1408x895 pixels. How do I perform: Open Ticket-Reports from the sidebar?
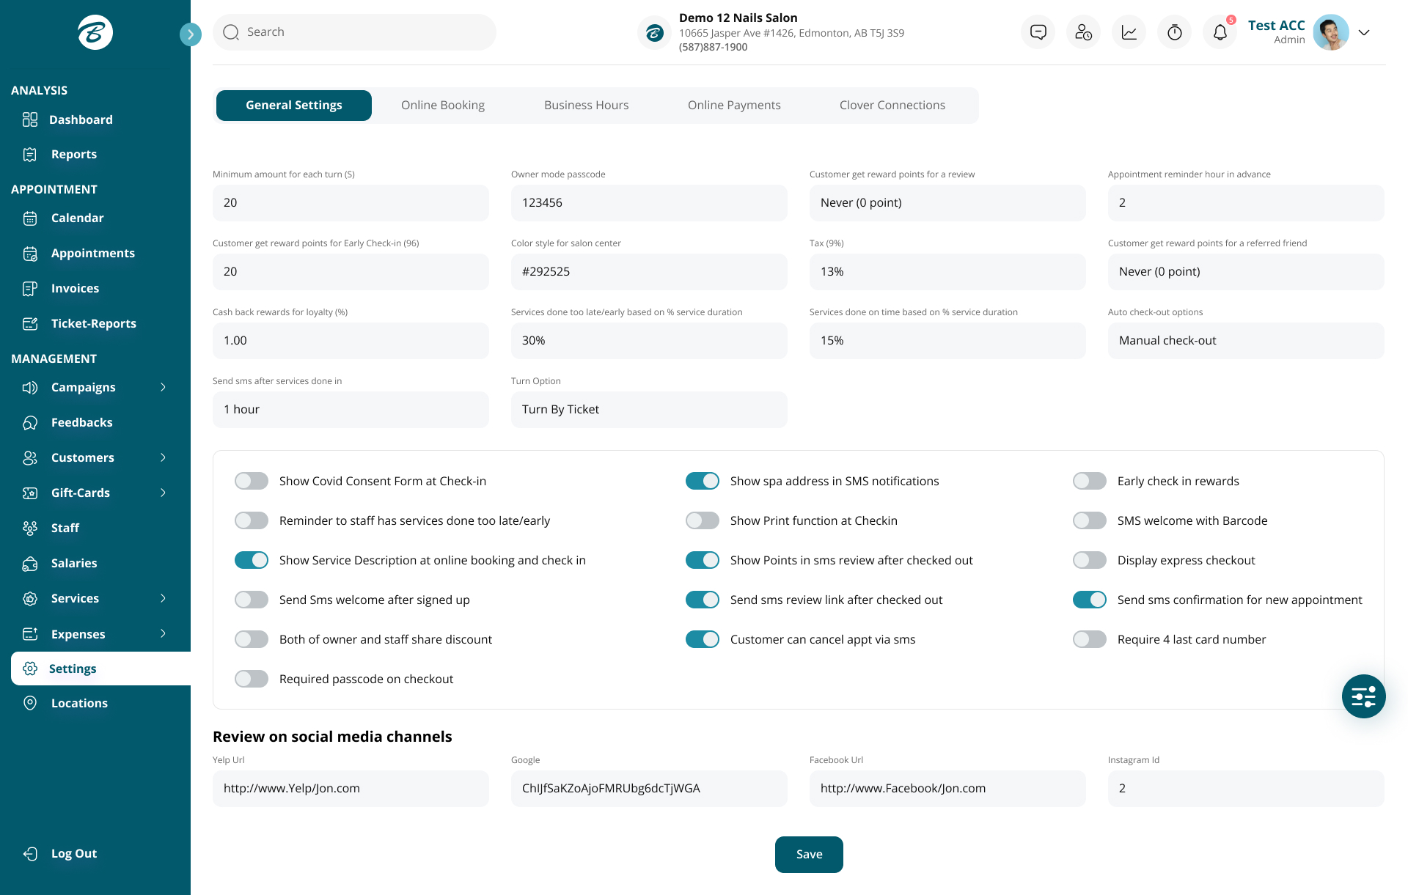point(94,323)
